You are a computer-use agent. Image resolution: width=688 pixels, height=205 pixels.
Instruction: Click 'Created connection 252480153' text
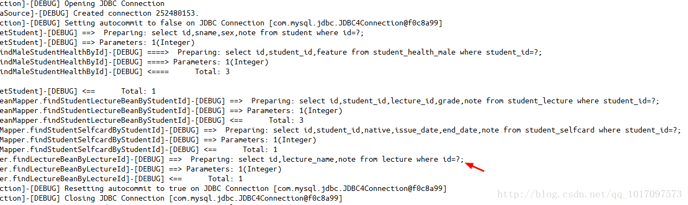point(99,13)
